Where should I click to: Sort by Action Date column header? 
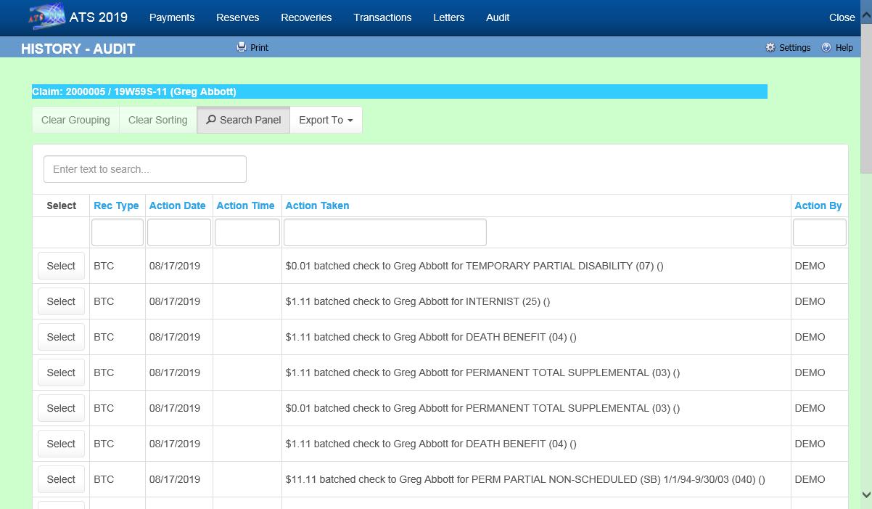(x=177, y=205)
